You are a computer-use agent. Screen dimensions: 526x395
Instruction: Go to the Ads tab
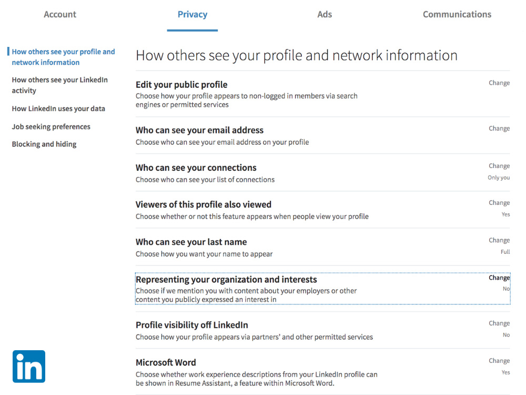325,15
